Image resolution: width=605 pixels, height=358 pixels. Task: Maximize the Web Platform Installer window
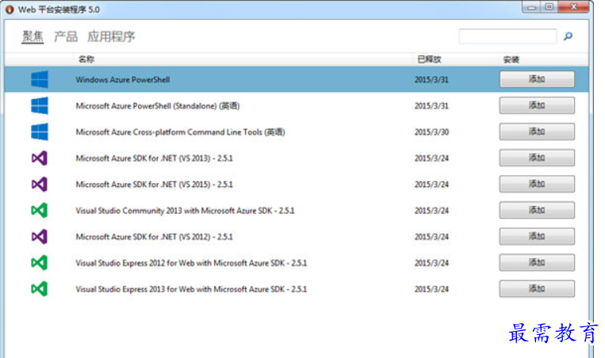549,7
